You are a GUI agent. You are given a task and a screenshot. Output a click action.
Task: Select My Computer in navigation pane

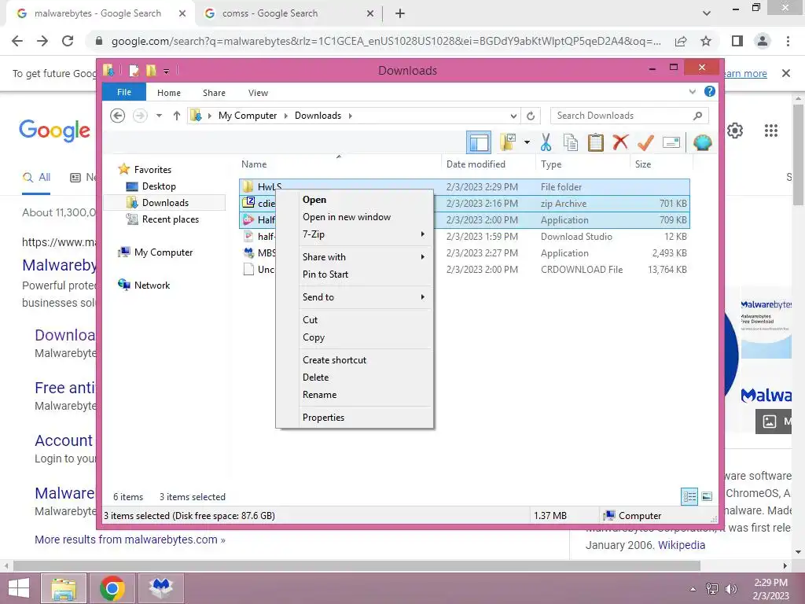[x=164, y=252]
